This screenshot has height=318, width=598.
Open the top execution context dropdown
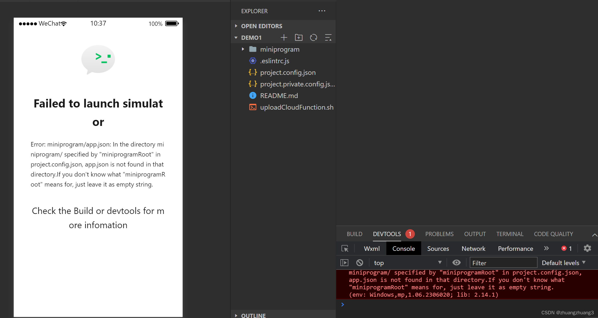408,263
